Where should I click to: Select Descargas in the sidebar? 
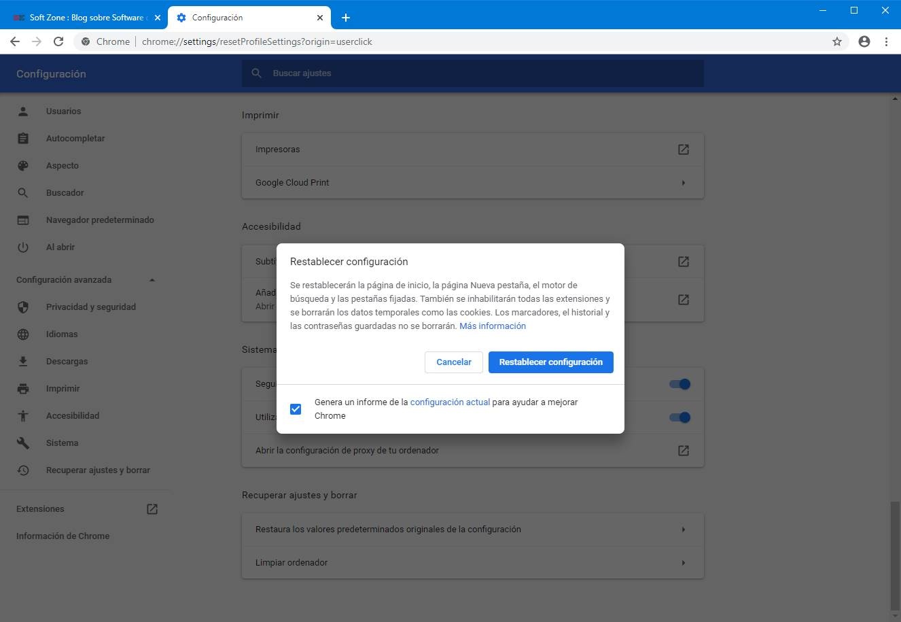(67, 361)
